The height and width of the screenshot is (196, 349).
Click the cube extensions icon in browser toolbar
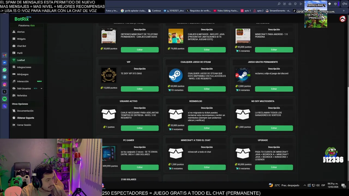click(x=335, y=4)
